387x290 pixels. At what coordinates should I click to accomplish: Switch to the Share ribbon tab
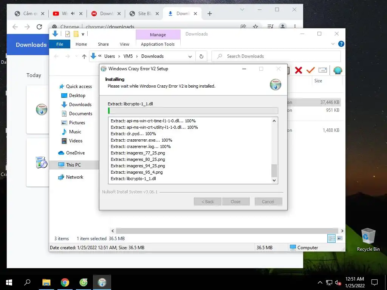tap(103, 44)
